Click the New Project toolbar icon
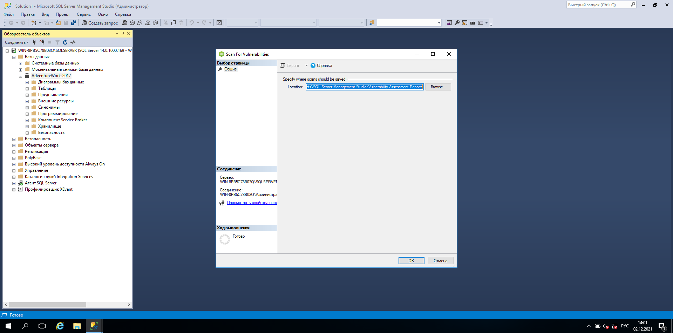The height and width of the screenshot is (333, 673). pyautogui.click(x=34, y=23)
